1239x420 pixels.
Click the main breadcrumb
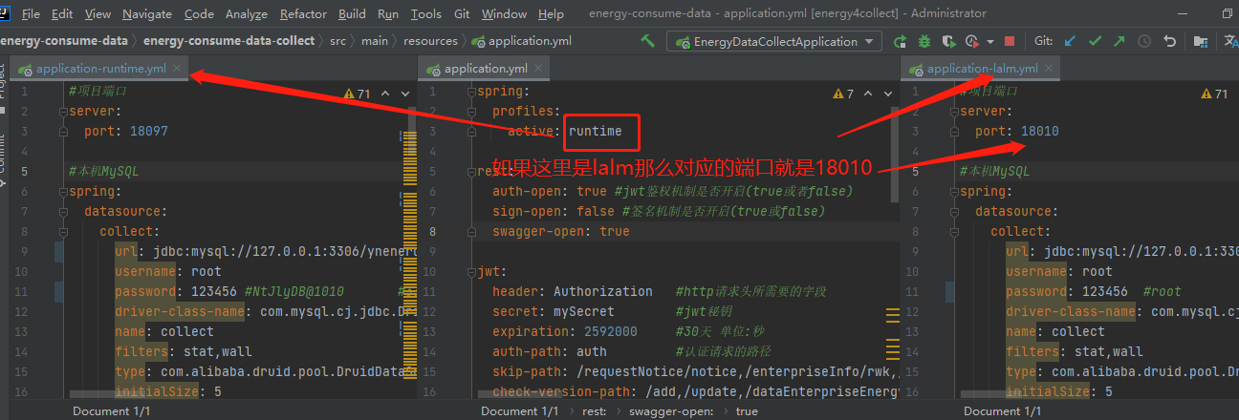pos(375,41)
